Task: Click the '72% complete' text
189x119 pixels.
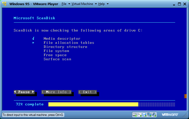Action: (x=30, y=104)
